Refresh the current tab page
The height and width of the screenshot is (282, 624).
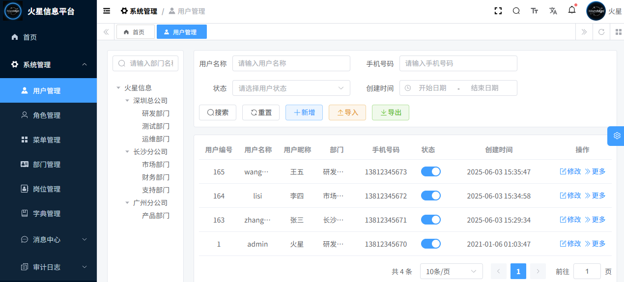(x=601, y=32)
